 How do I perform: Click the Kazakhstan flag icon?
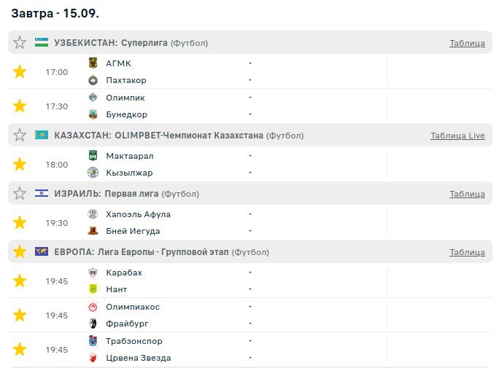[x=42, y=136]
